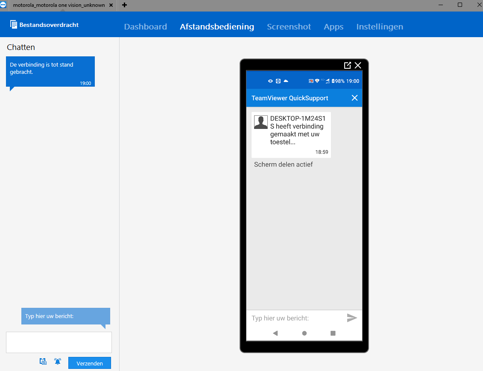
Task: Maximize the TeamViewer window
Action: coord(460,5)
